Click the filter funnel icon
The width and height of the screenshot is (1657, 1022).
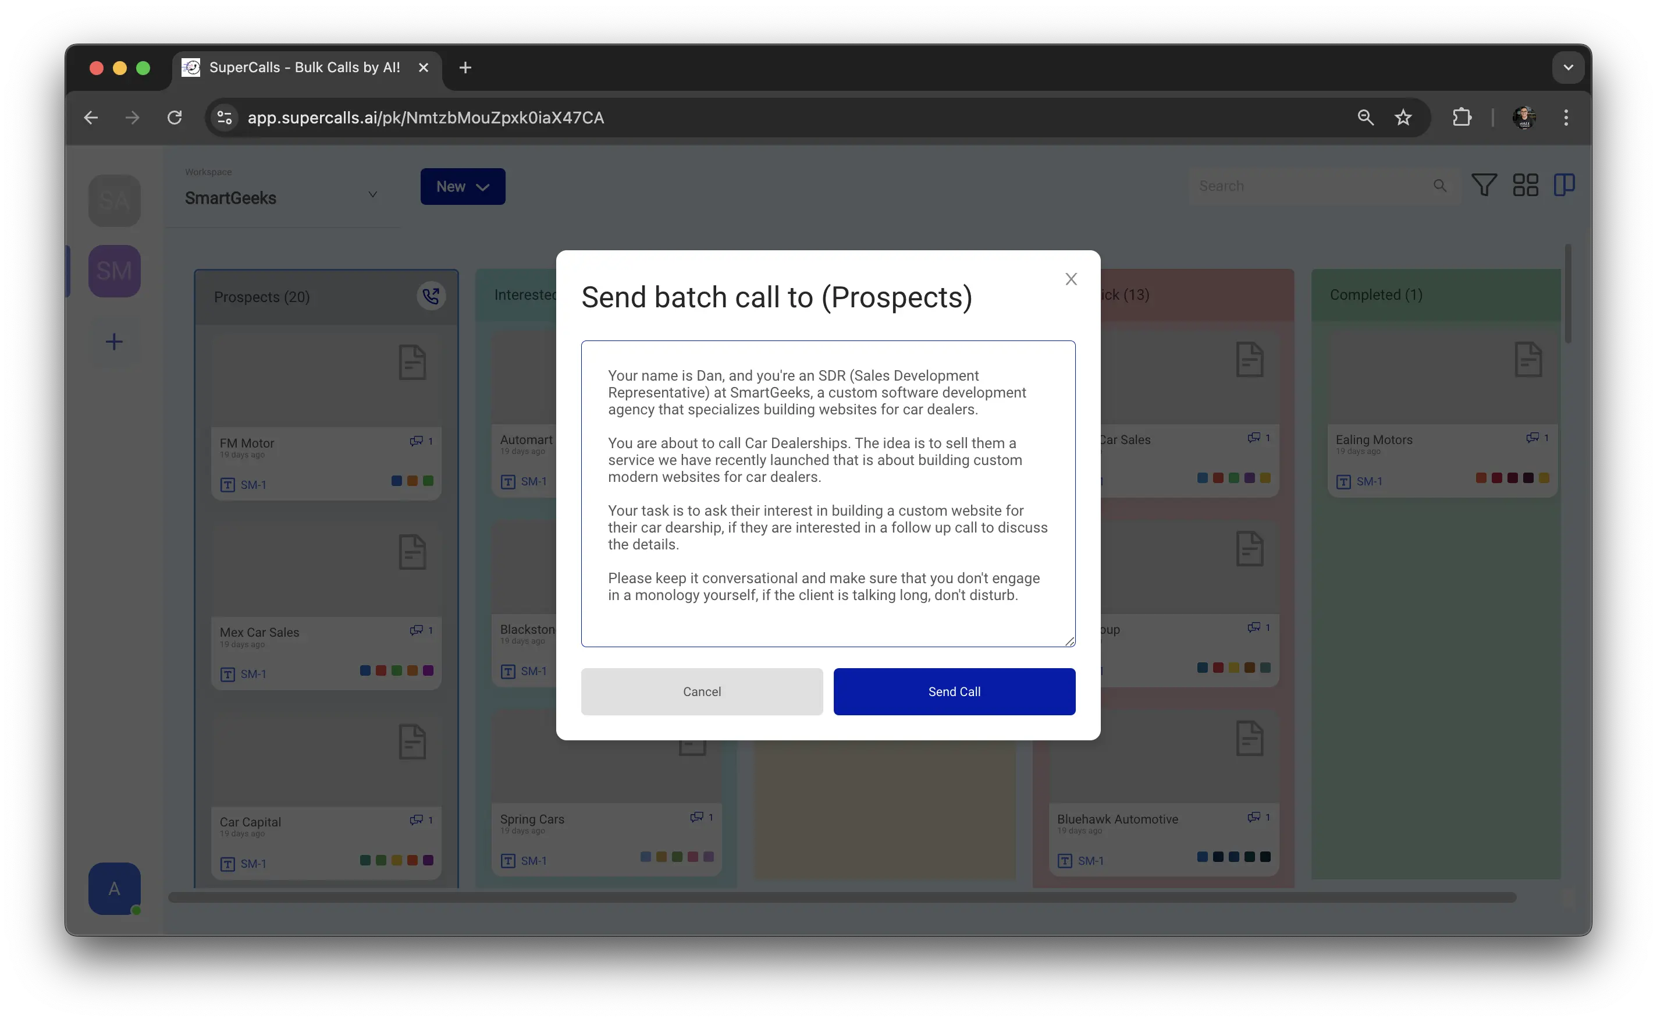pos(1484,185)
